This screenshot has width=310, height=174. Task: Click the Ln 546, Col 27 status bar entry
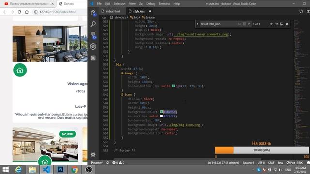click(223, 163)
